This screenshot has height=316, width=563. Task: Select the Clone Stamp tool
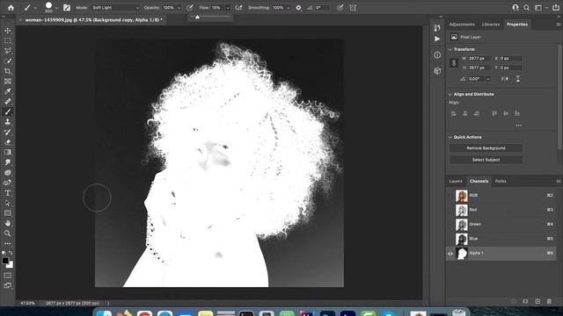[8, 122]
